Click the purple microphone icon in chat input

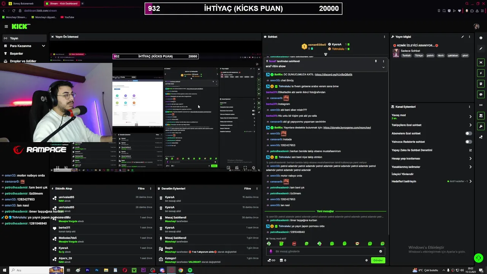pyautogui.click(x=271, y=252)
